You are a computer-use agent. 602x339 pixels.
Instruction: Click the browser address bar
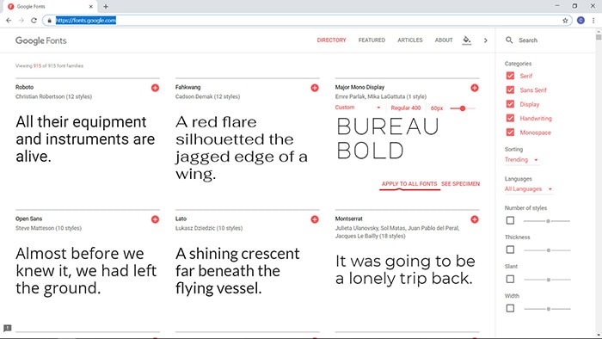pyautogui.click(x=307, y=21)
